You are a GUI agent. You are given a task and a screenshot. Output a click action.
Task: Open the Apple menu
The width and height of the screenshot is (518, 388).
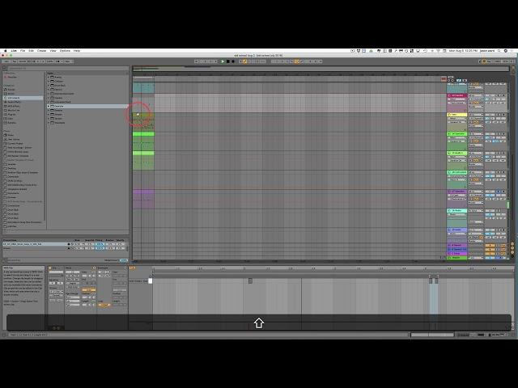5,51
